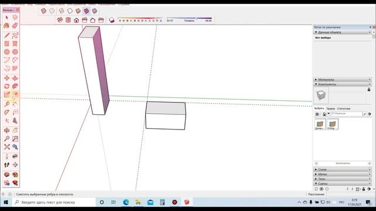
Task: Open Windows Start menu
Action: (x=6, y=202)
